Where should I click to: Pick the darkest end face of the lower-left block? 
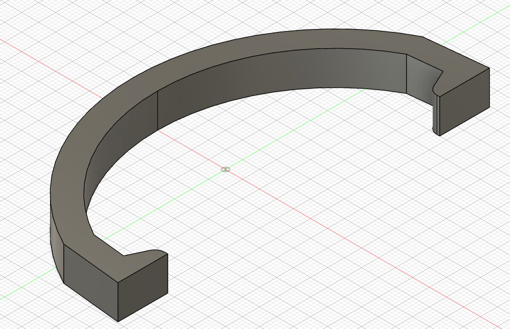coord(143,288)
